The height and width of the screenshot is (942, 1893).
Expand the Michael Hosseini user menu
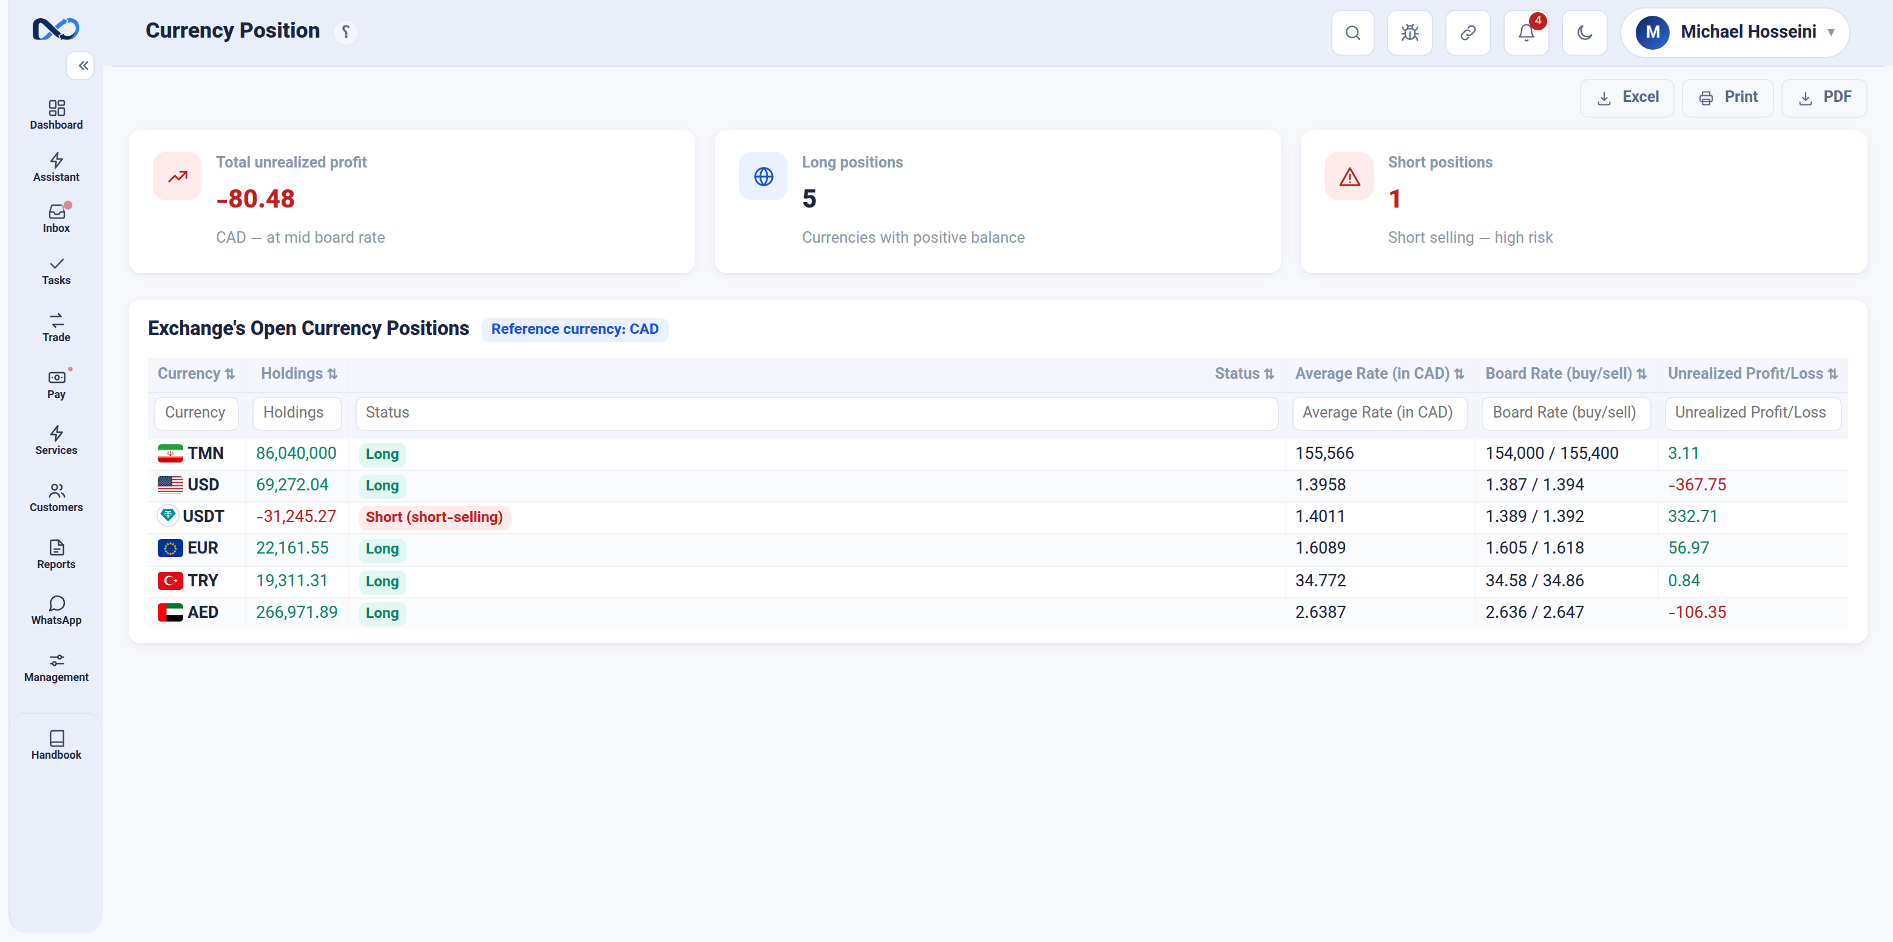1734,32
